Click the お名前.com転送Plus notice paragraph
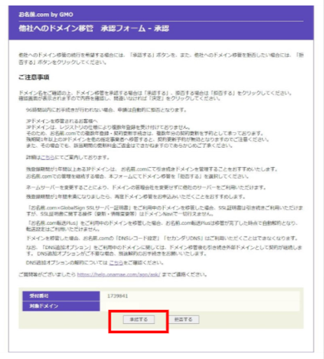324x359 pixels. (x=162, y=226)
